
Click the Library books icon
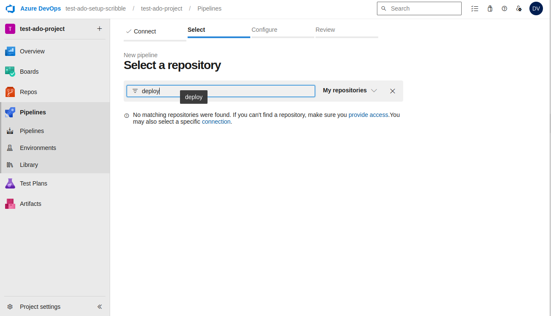tap(10, 165)
